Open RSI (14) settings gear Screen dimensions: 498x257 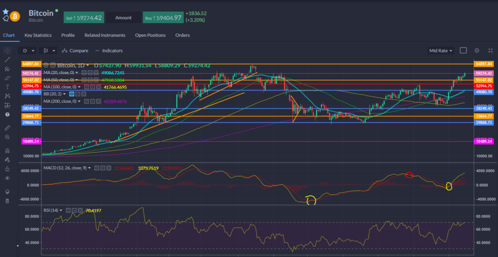(74, 210)
